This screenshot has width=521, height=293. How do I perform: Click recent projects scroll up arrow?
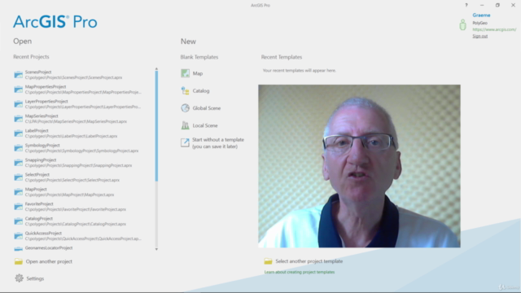156,68
